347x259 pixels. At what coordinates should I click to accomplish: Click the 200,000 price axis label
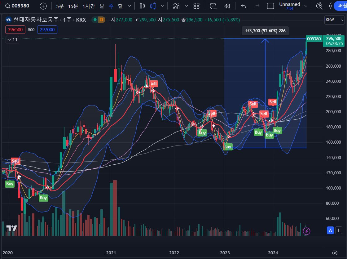click(x=333, y=112)
